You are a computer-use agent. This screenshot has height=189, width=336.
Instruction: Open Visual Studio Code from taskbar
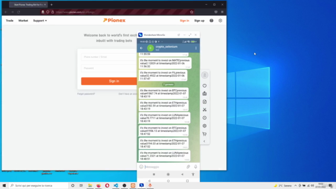coord(115,185)
